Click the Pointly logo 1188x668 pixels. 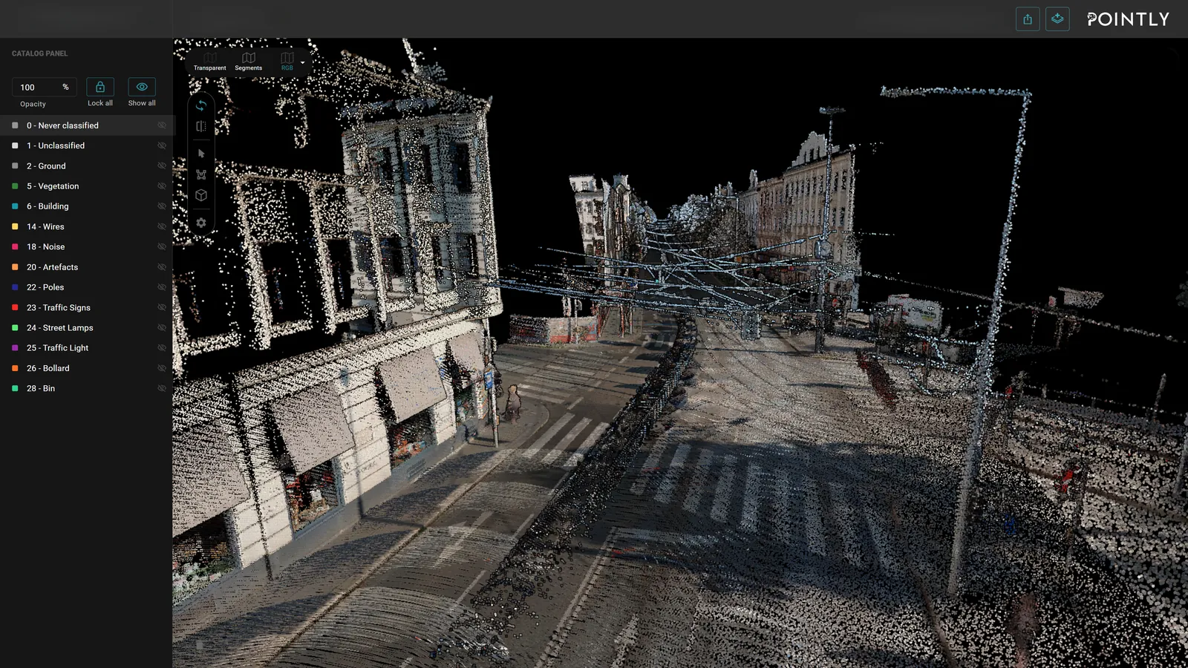[x=1128, y=19]
